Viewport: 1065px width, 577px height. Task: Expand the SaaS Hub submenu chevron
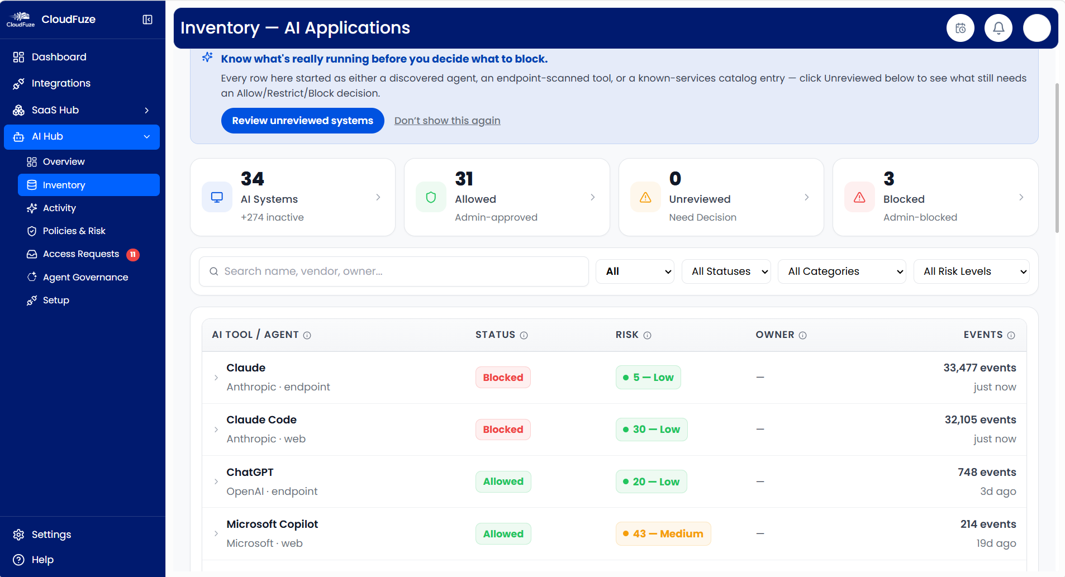(x=147, y=111)
